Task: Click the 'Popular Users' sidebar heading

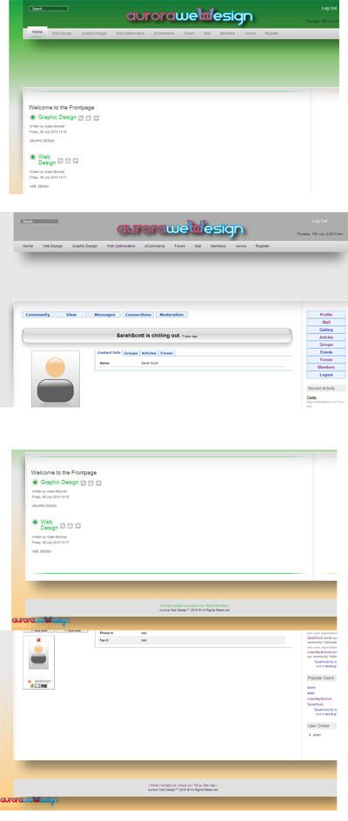Action: click(321, 678)
